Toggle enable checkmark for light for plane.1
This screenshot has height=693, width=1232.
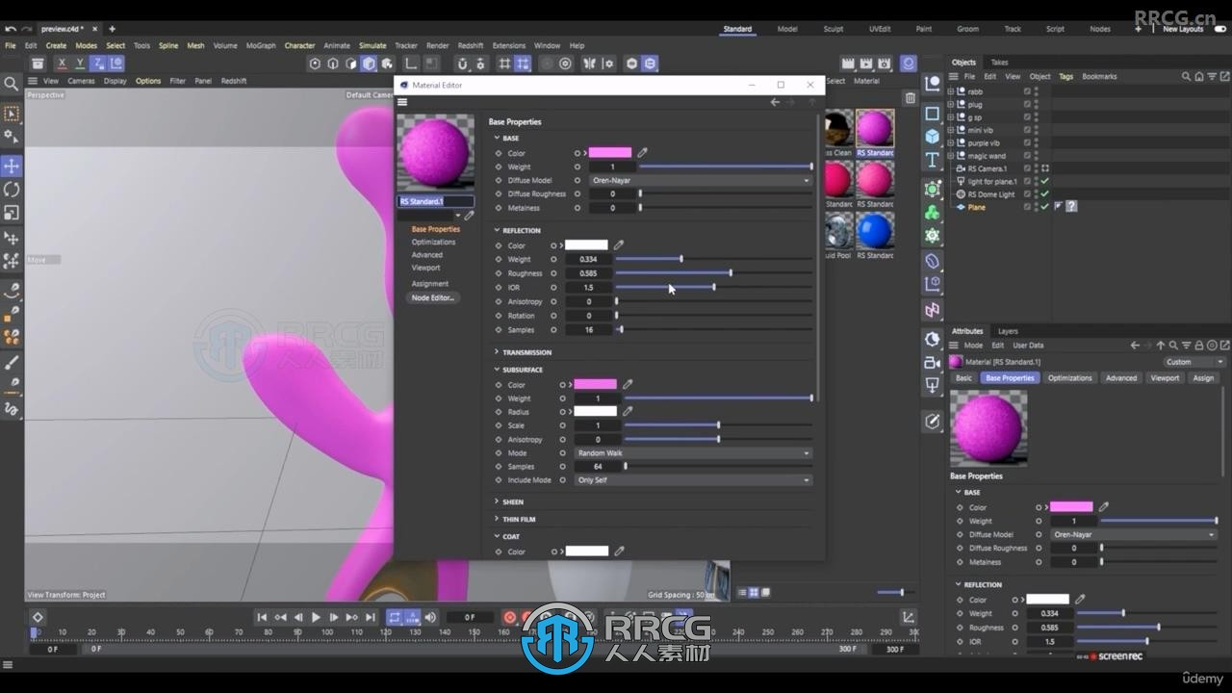[x=1045, y=181]
